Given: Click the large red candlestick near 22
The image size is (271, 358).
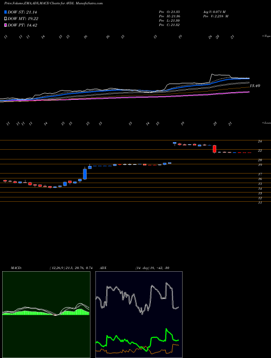Looking at the screenshot, I should click(215, 149).
